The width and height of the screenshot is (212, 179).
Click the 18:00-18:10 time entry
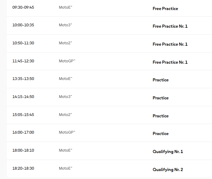tap(23, 150)
